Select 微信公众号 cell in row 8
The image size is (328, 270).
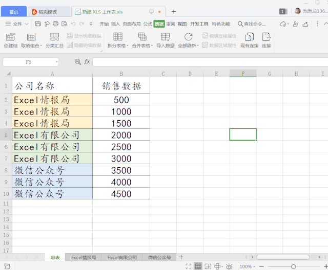[52, 170]
